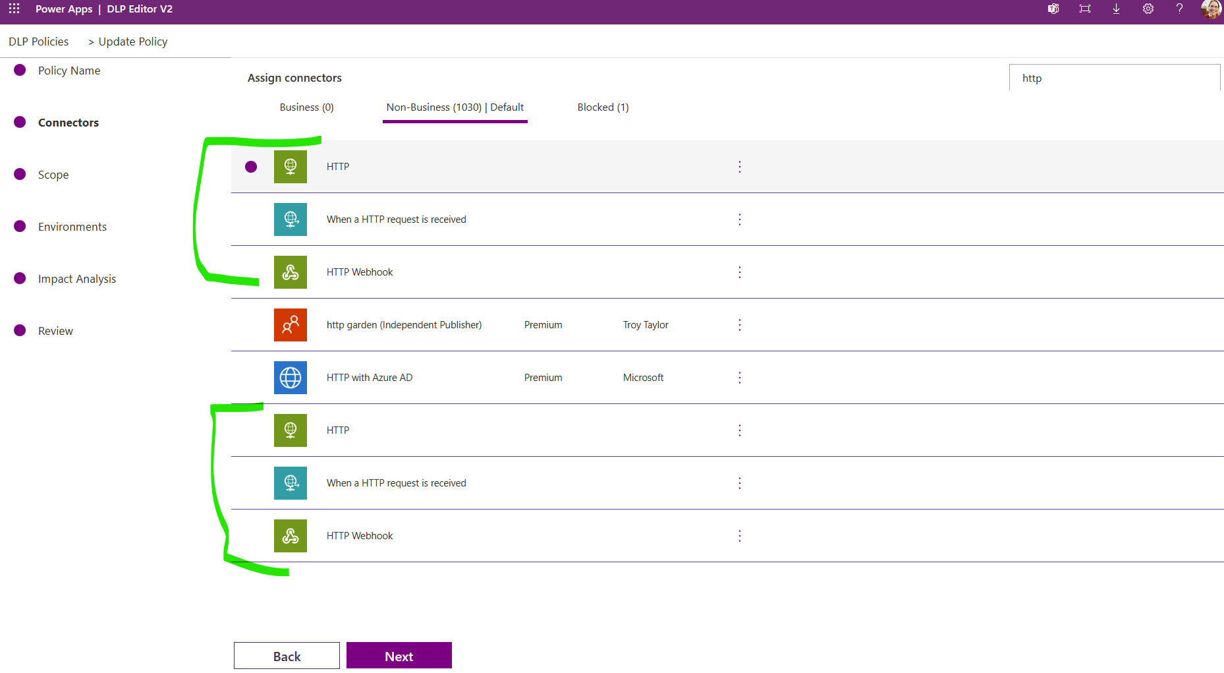1224x673 pixels.
Task: Switch to the Blocked tab
Action: 602,107
